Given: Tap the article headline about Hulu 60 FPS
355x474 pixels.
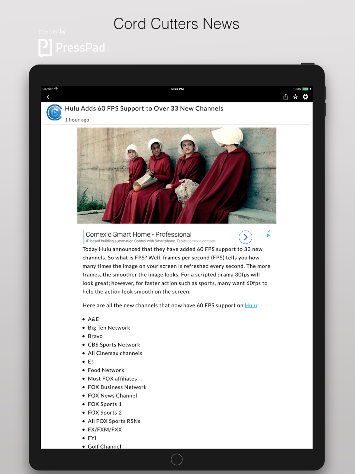Looking at the screenshot, I should click(x=144, y=108).
